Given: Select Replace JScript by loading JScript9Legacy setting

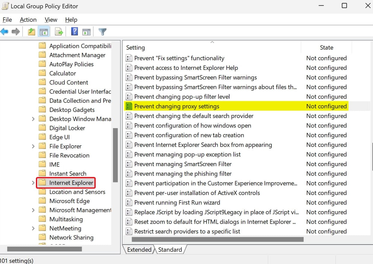Looking at the screenshot, I should [216, 212].
